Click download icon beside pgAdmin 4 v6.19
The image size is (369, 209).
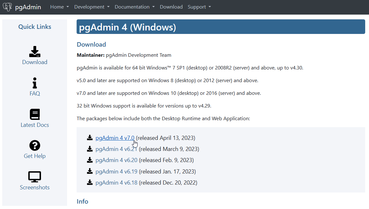tap(90, 171)
